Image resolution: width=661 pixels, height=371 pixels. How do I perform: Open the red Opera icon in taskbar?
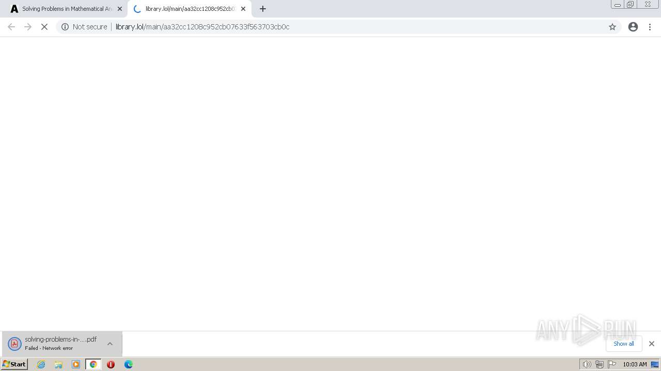tap(111, 364)
